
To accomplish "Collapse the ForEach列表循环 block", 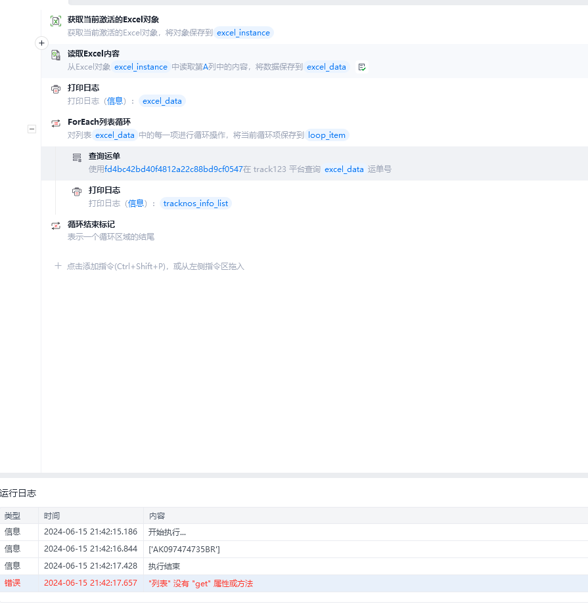I will [32, 129].
